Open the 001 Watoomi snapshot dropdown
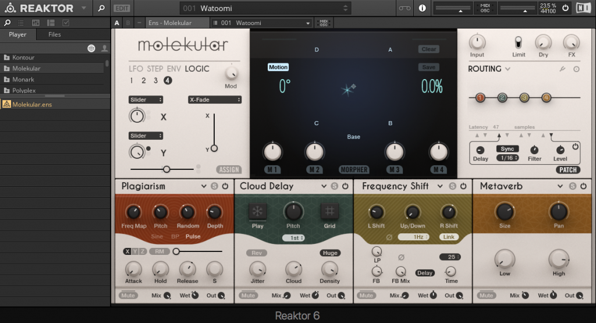The image size is (596, 323). 261,23
